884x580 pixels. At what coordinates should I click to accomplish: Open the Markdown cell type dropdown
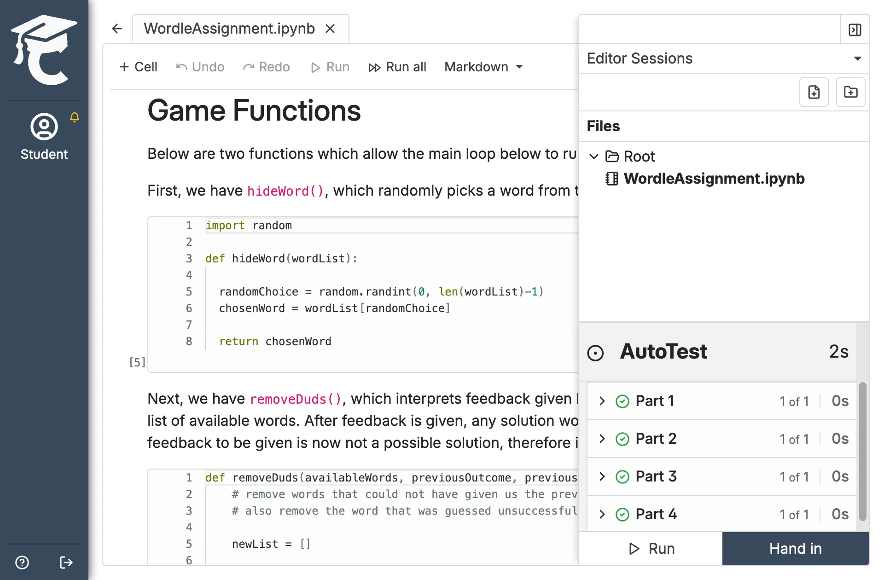point(483,67)
